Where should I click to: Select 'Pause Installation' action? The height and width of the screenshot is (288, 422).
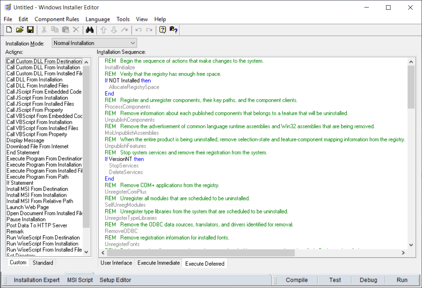tap(26, 219)
